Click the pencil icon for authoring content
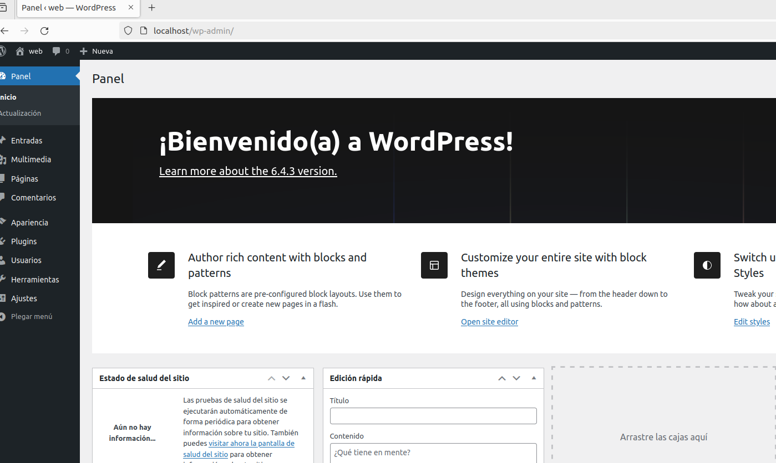This screenshot has width=776, height=463. 161,265
